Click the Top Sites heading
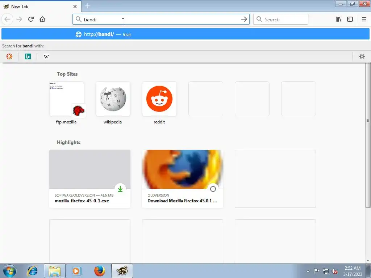 pos(67,74)
